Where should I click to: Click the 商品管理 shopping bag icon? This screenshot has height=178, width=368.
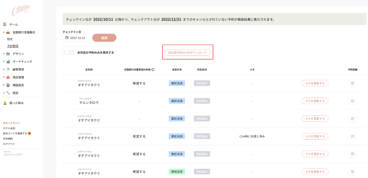tap(8, 77)
